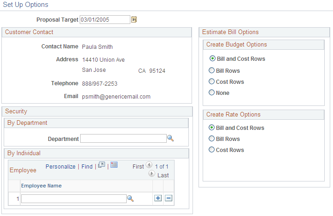333x216 pixels.
Task: Open the Proposal Target calendar picker
Action: [x=134, y=19]
